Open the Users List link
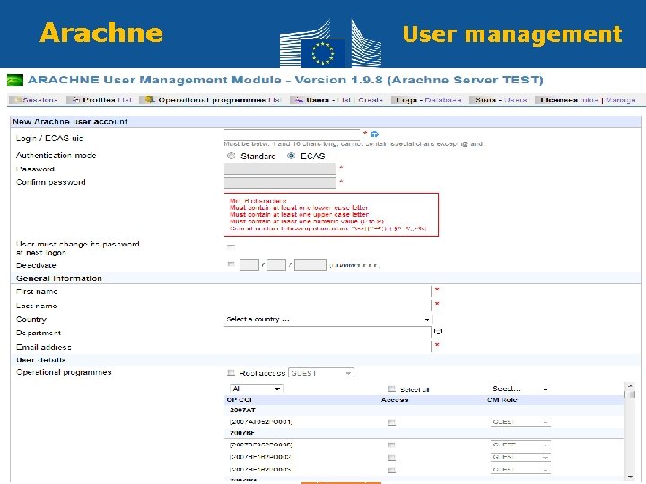The image size is (646, 484). [344, 100]
